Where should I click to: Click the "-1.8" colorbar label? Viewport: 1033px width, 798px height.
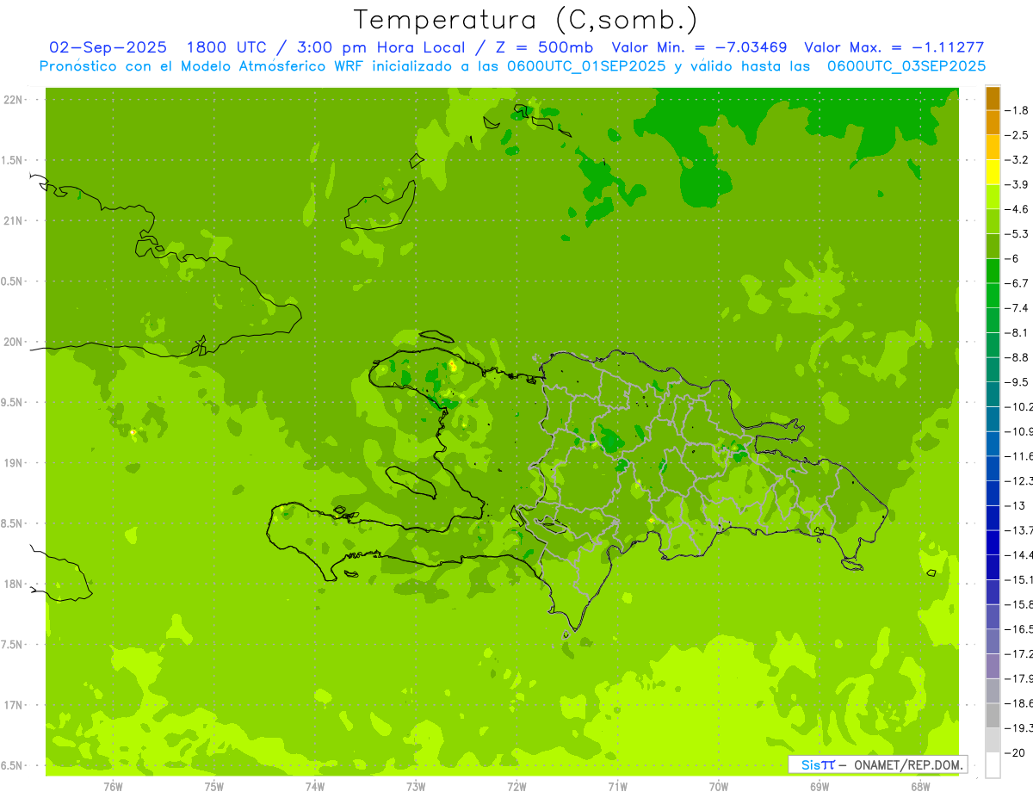coord(1017,110)
